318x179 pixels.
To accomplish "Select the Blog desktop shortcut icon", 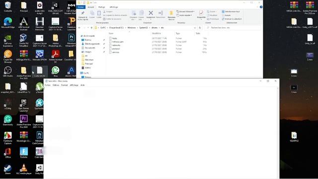I will click(x=55, y=72).
